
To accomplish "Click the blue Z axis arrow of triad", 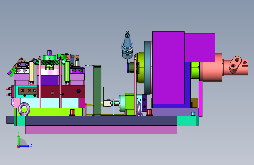I will click(x=25, y=146).
